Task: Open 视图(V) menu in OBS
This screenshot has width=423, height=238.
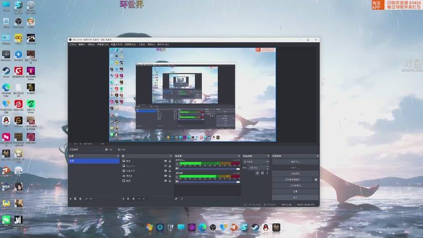Action: pos(91,44)
